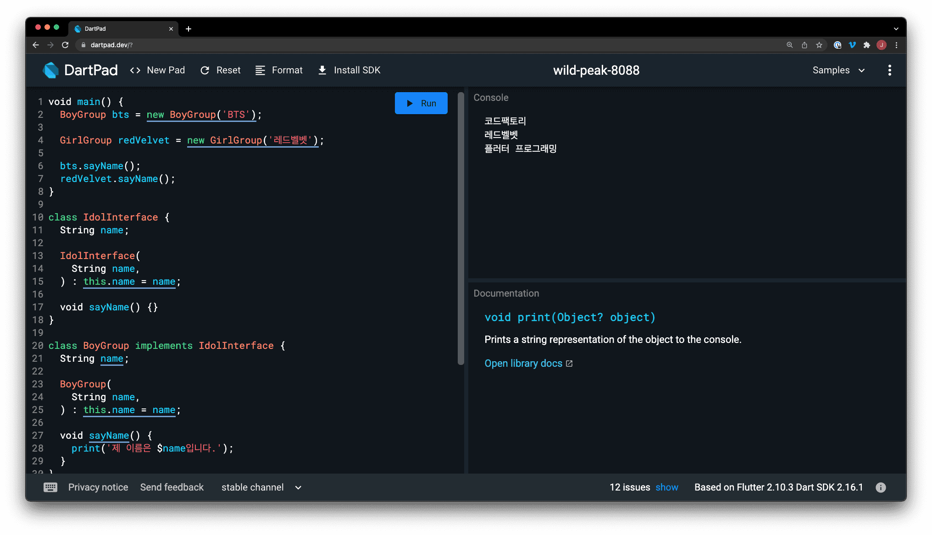Viewport: 932px width, 535px height.
Task: Click class IdolInterface declaration on line 10
Action: click(109, 217)
